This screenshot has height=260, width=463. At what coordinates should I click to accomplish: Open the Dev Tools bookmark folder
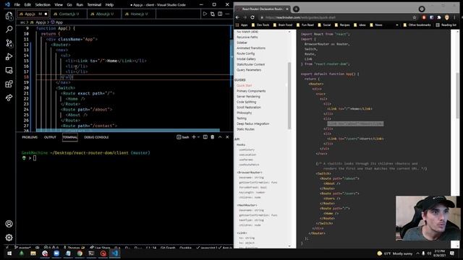(260, 25)
